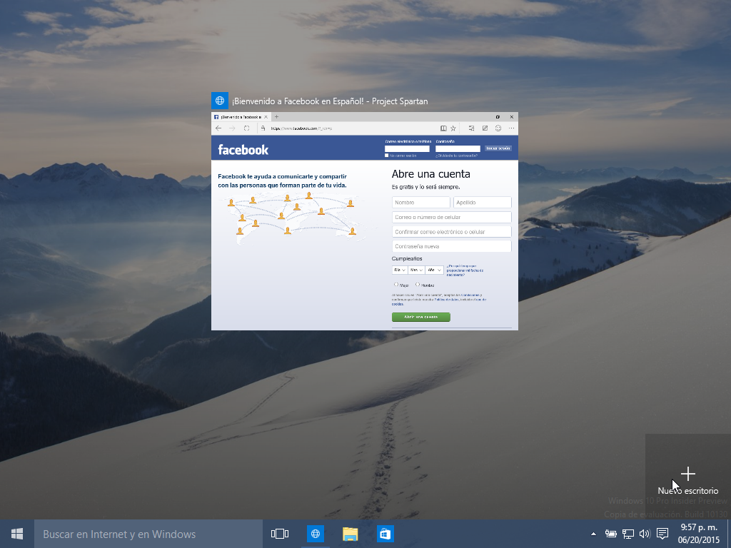
Task: Open the Action Center notifications icon
Action: pyautogui.click(x=662, y=534)
